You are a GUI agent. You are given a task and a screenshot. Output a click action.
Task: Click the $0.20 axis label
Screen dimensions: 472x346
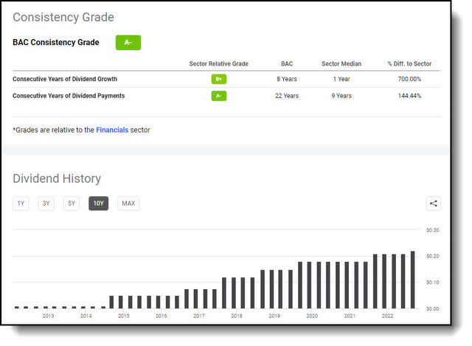tap(433, 256)
